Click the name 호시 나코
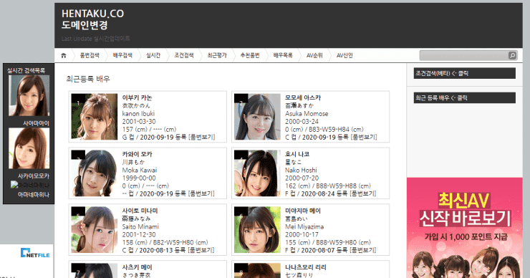Screen dimensions: 530x278 (297, 154)
